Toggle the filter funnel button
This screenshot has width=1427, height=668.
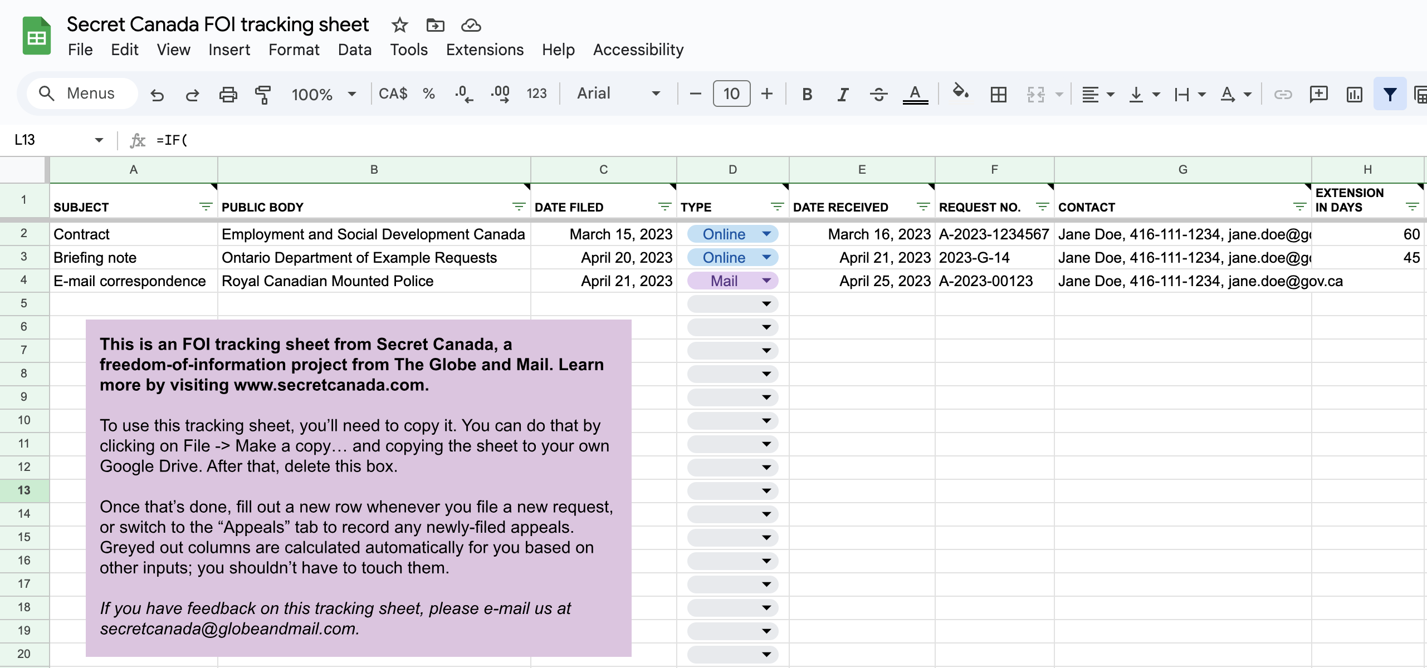tap(1390, 95)
